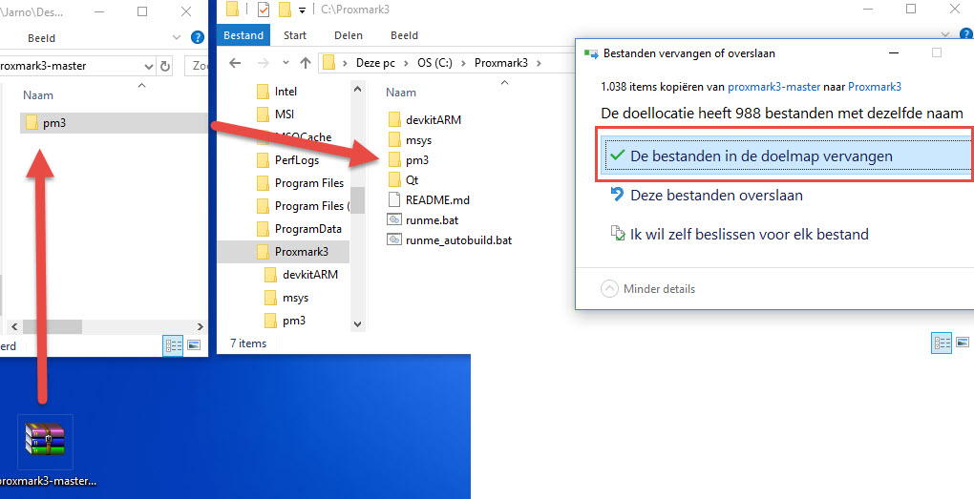Select pm3 under Proxmark3 in the tree
The image size is (974, 499).
(286, 321)
